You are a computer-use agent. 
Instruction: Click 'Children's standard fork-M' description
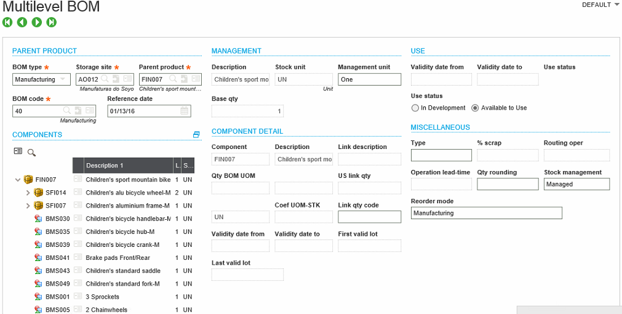coord(122,284)
